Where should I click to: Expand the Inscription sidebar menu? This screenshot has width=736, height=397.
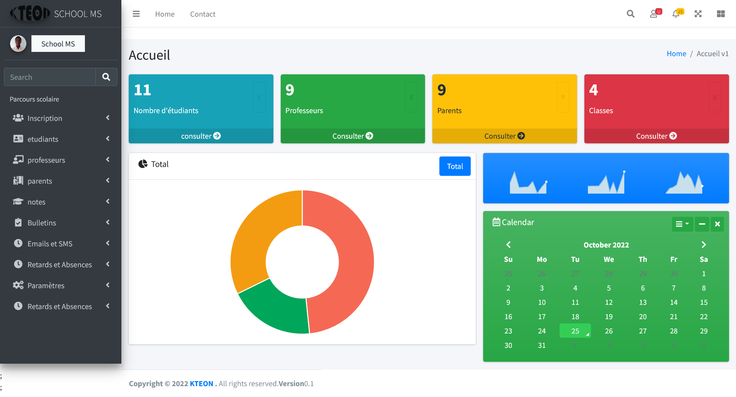60,118
